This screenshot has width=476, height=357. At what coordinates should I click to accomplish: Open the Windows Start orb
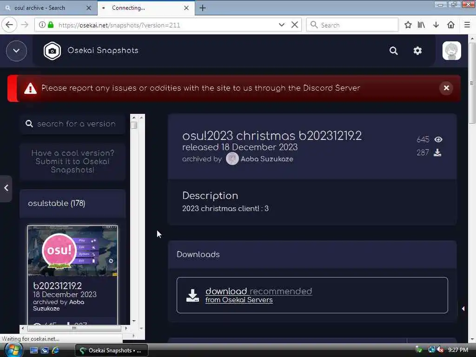click(x=13, y=350)
